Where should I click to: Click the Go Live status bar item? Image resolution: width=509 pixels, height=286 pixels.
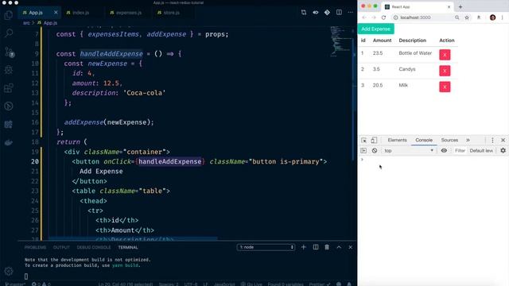(x=251, y=284)
